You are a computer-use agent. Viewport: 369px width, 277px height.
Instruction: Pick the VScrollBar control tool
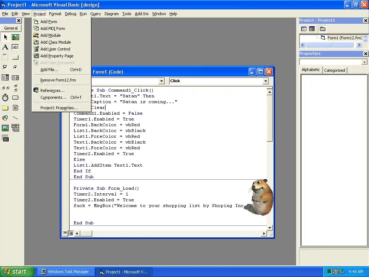15,88
